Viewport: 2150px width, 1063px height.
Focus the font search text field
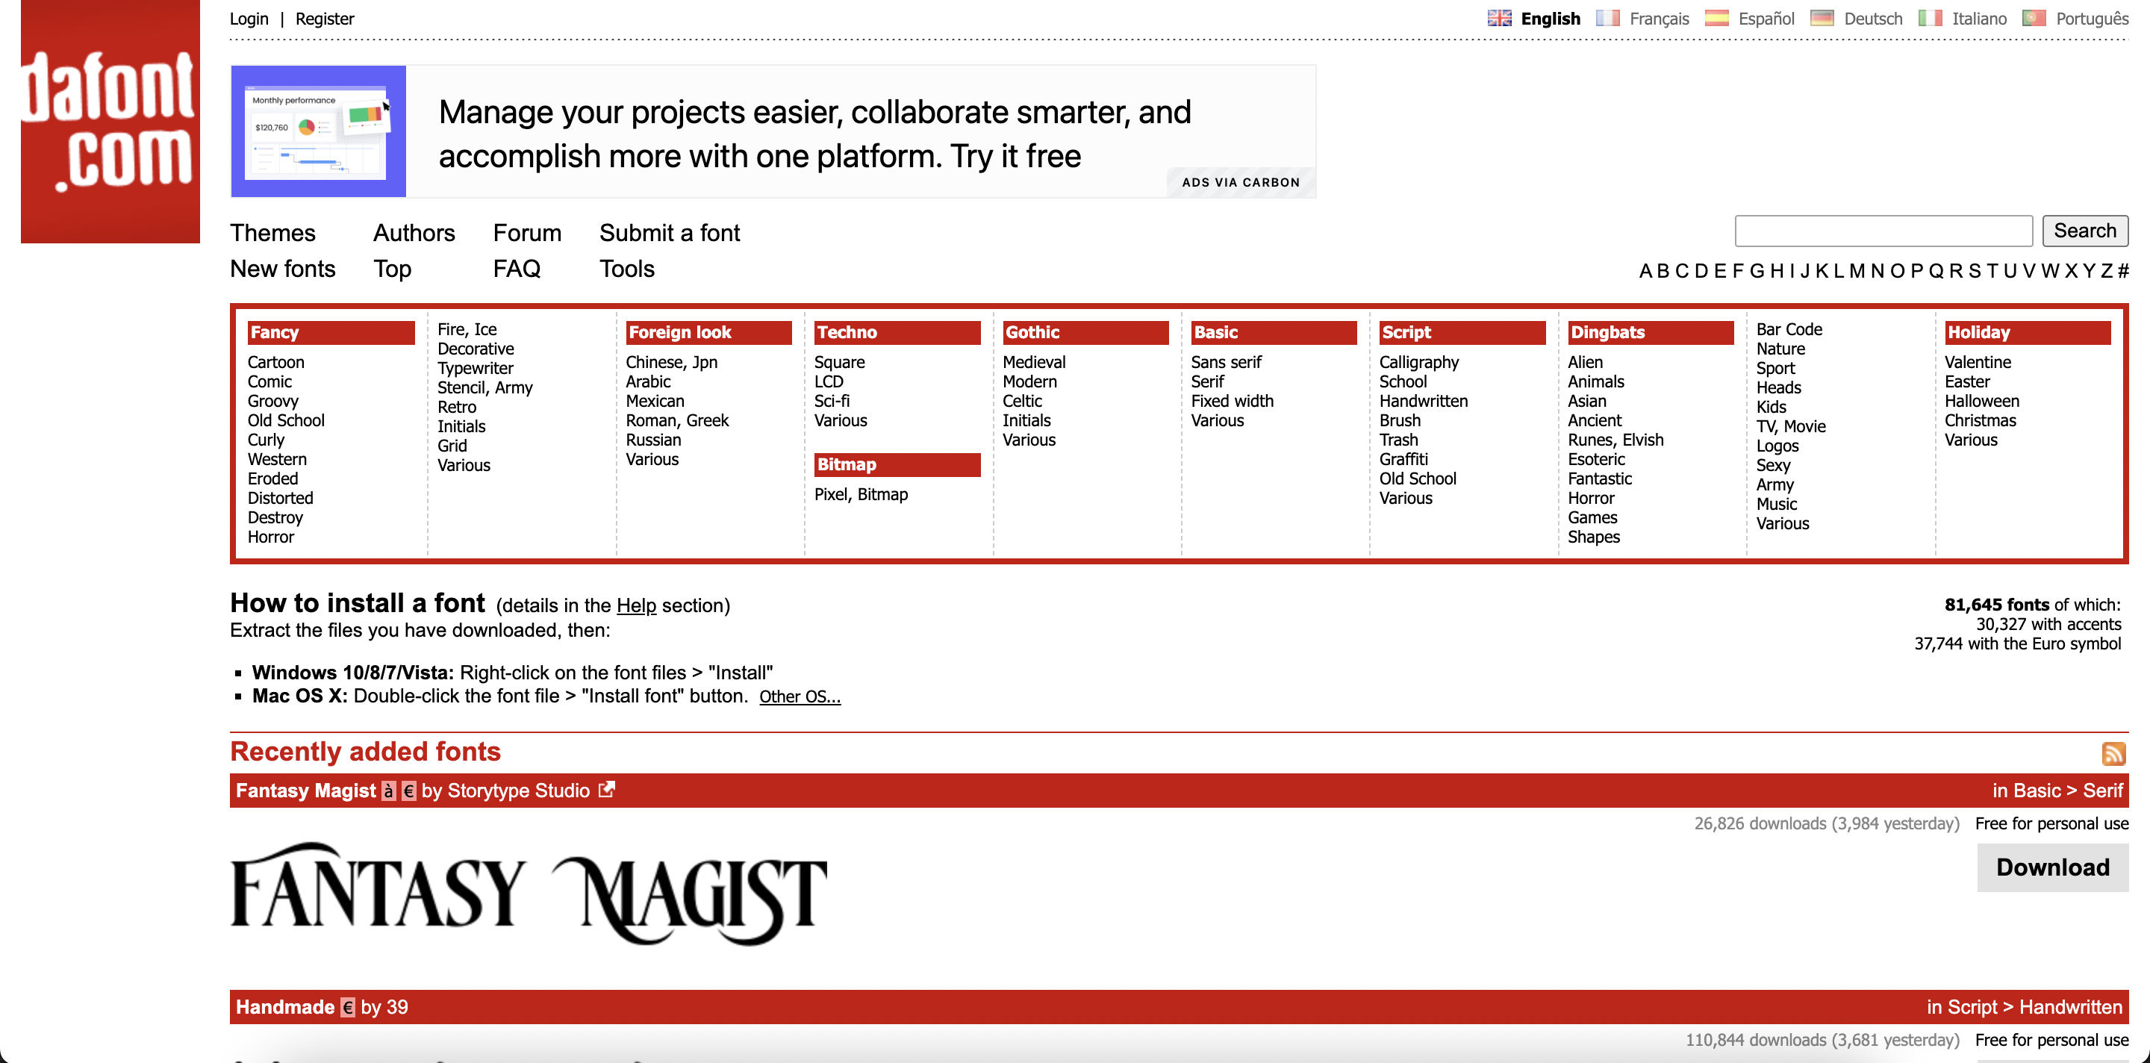1883,231
